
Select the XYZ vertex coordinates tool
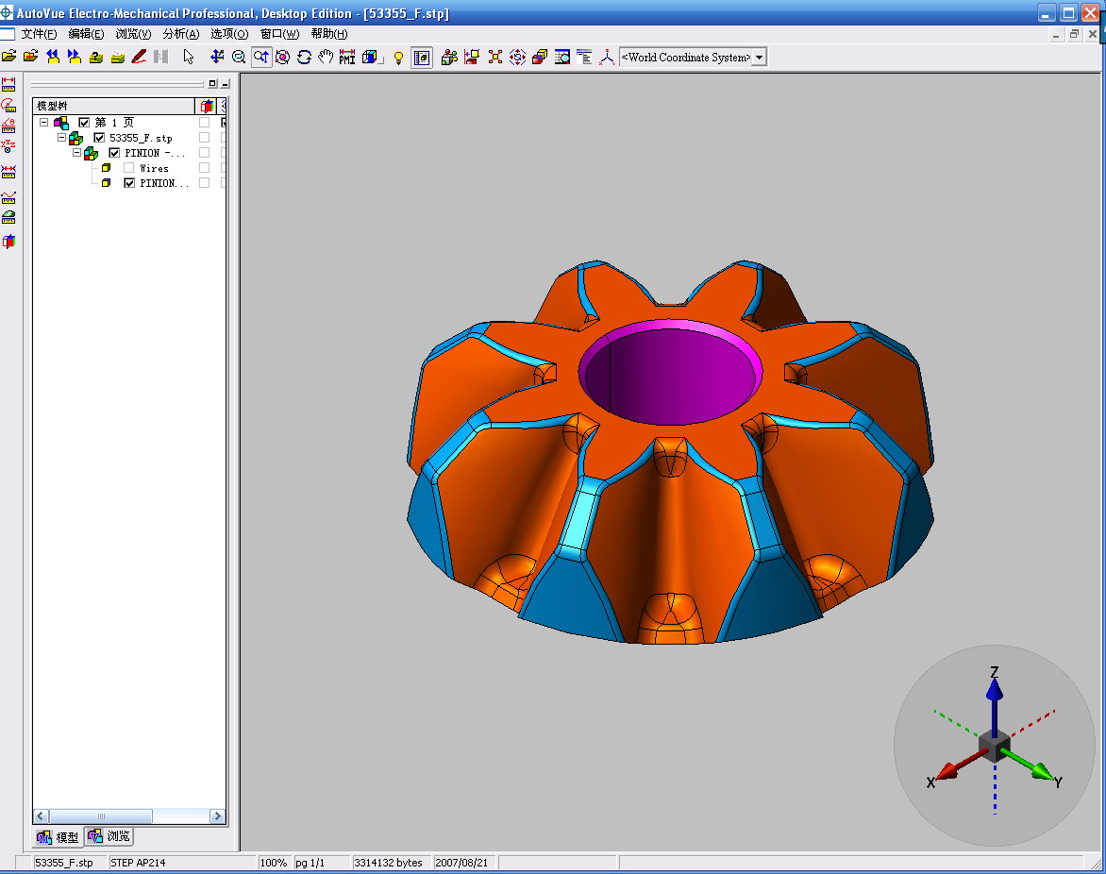point(8,146)
